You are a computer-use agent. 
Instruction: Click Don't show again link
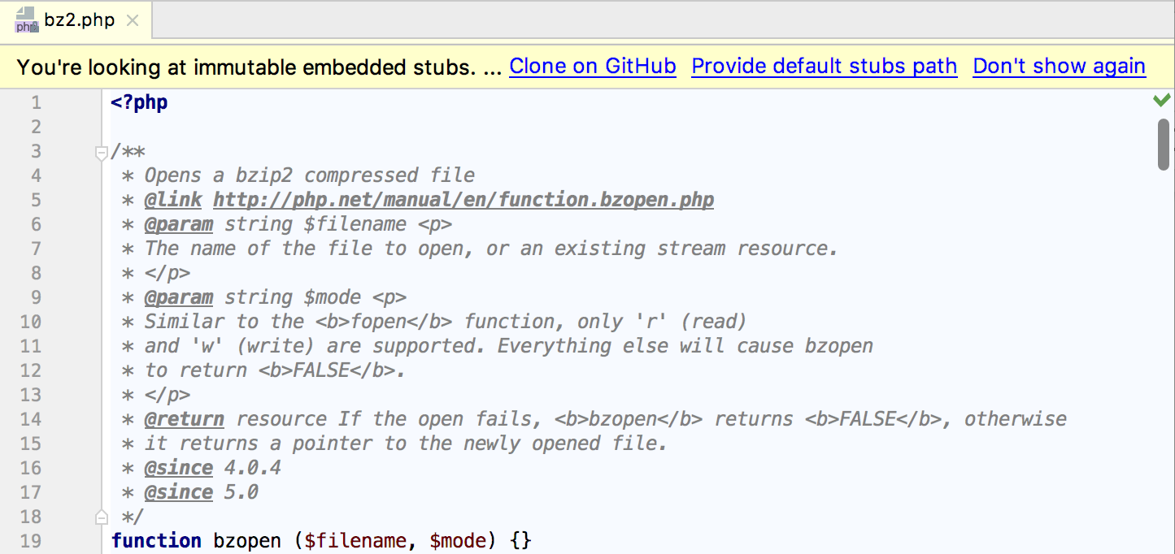1059,67
